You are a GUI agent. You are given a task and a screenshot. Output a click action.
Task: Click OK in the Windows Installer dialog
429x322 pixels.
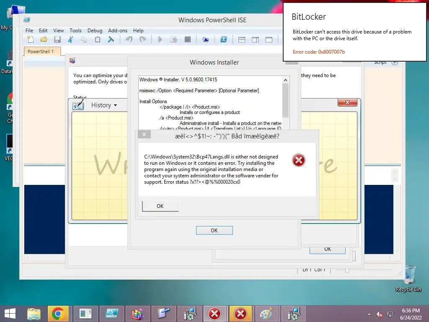214,230
